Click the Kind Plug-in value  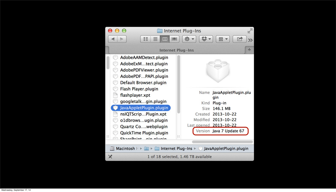point(220,103)
